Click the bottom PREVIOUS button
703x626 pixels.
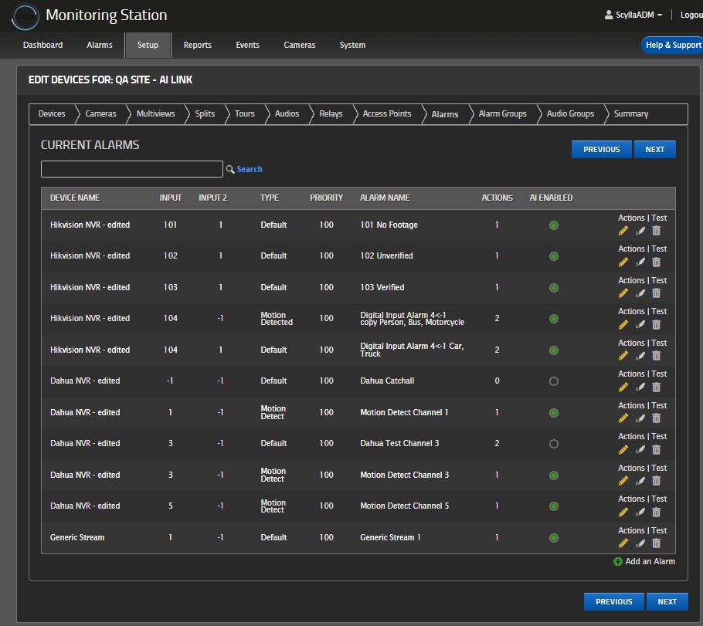coord(613,601)
